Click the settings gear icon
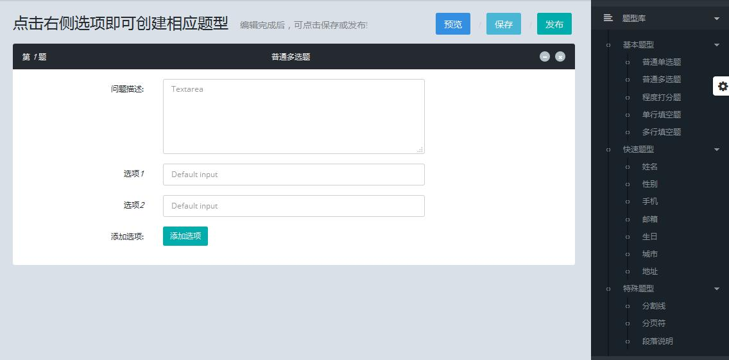 click(723, 86)
